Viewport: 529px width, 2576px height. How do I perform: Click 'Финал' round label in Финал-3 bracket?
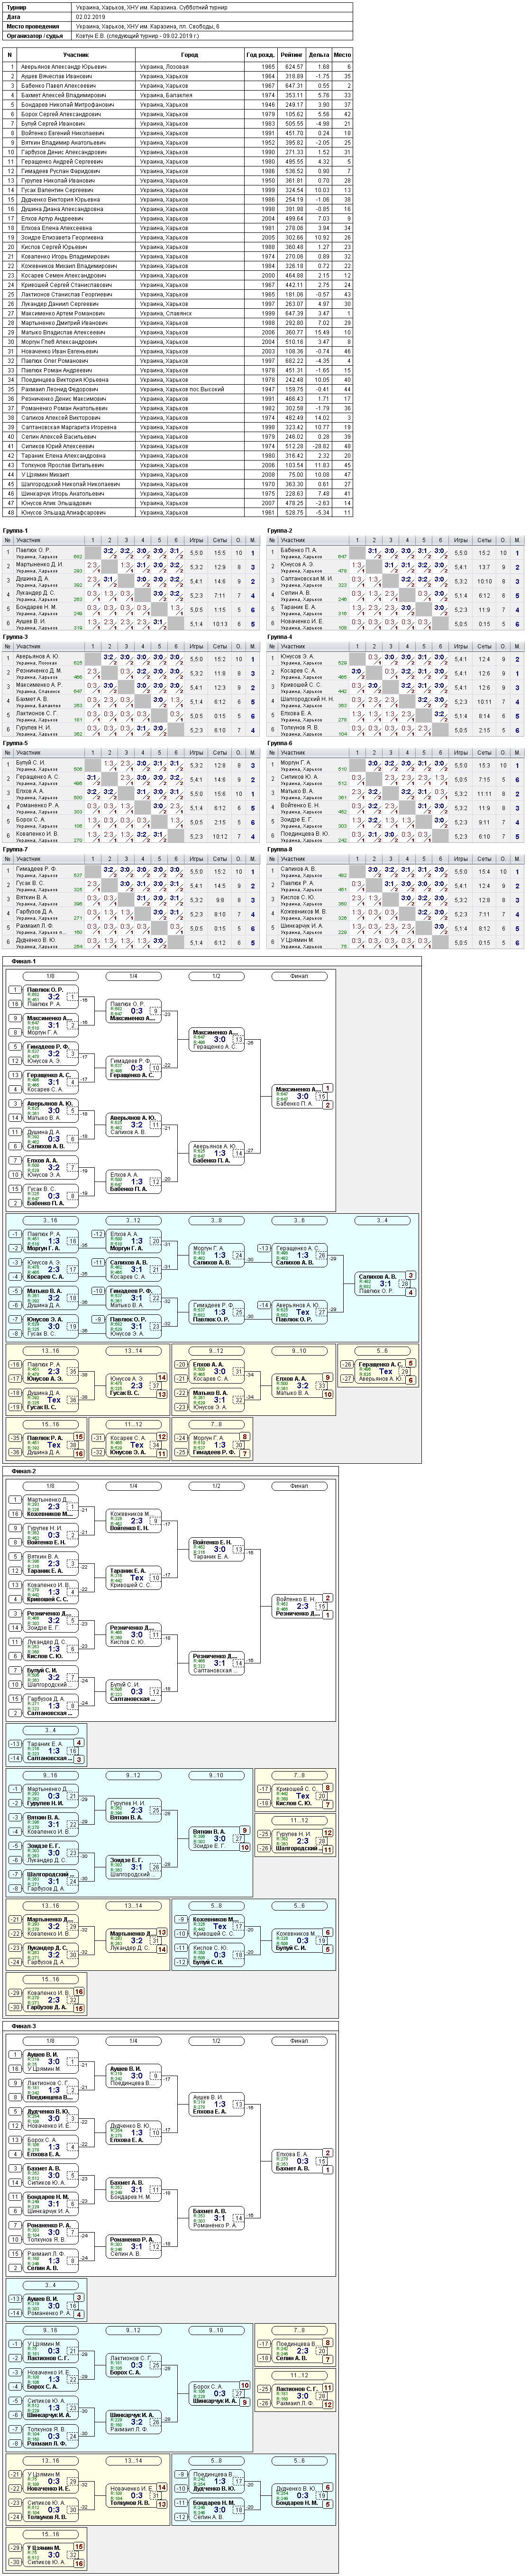tap(299, 2041)
